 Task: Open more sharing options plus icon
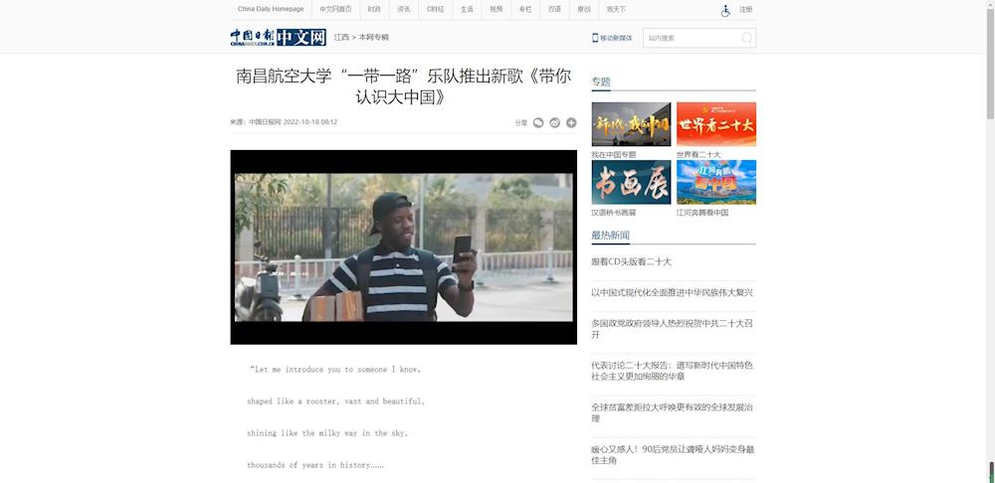coord(571,123)
